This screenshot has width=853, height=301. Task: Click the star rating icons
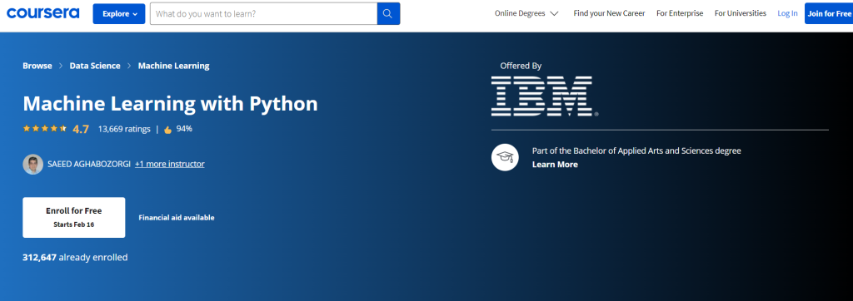pos(45,129)
